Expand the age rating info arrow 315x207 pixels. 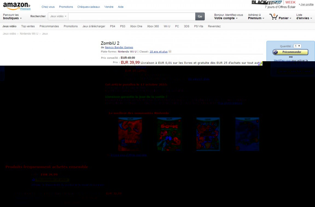tap(170, 52)
